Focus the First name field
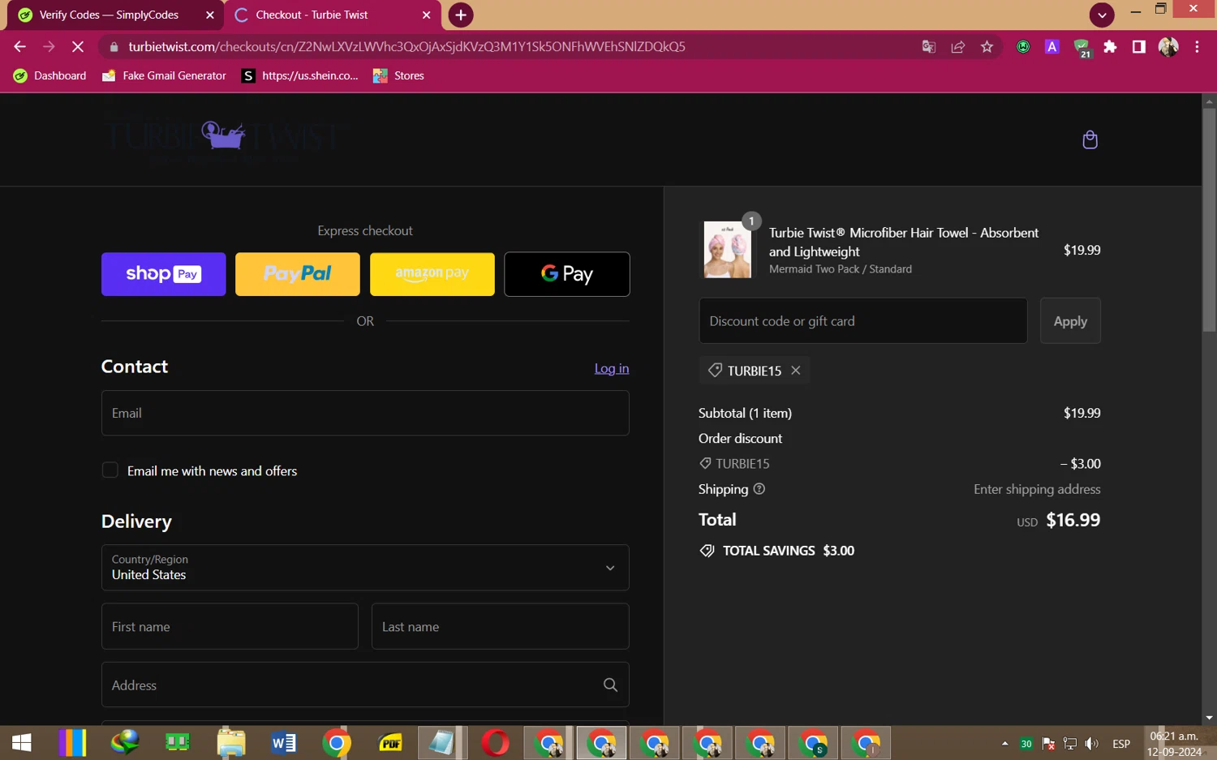Screen dimensions: 1217x760 pos(230,626)
